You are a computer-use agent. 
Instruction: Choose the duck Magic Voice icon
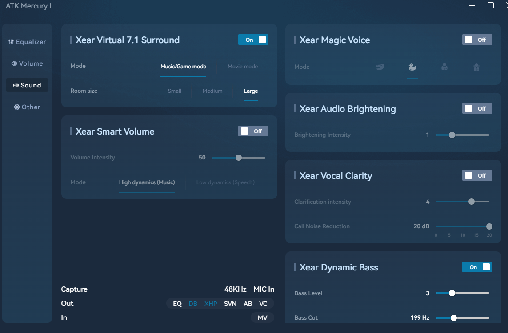[412, 67]
